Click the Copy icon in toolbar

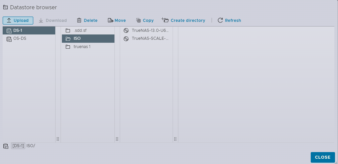click(139, 21)
